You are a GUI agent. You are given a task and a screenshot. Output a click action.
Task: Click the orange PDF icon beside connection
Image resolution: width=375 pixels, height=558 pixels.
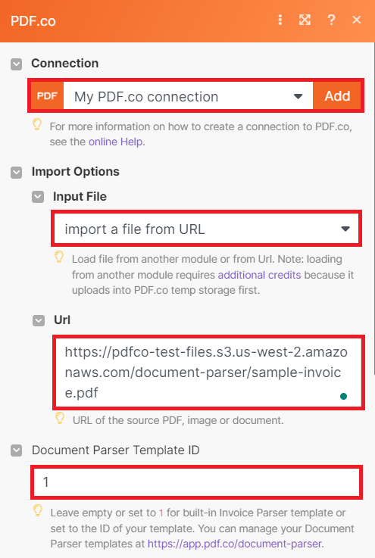tap(47, 96)
